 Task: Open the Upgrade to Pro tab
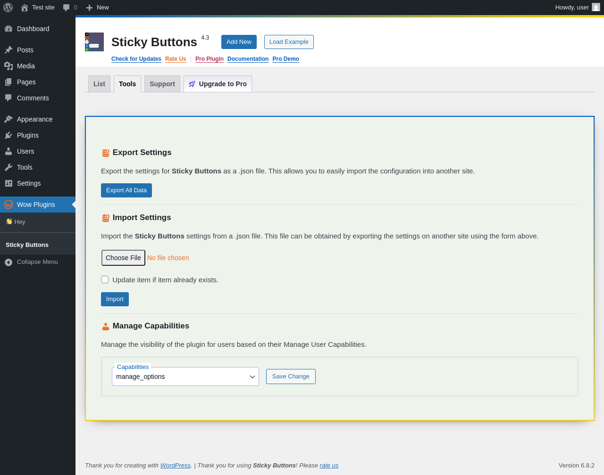(218, 84)
